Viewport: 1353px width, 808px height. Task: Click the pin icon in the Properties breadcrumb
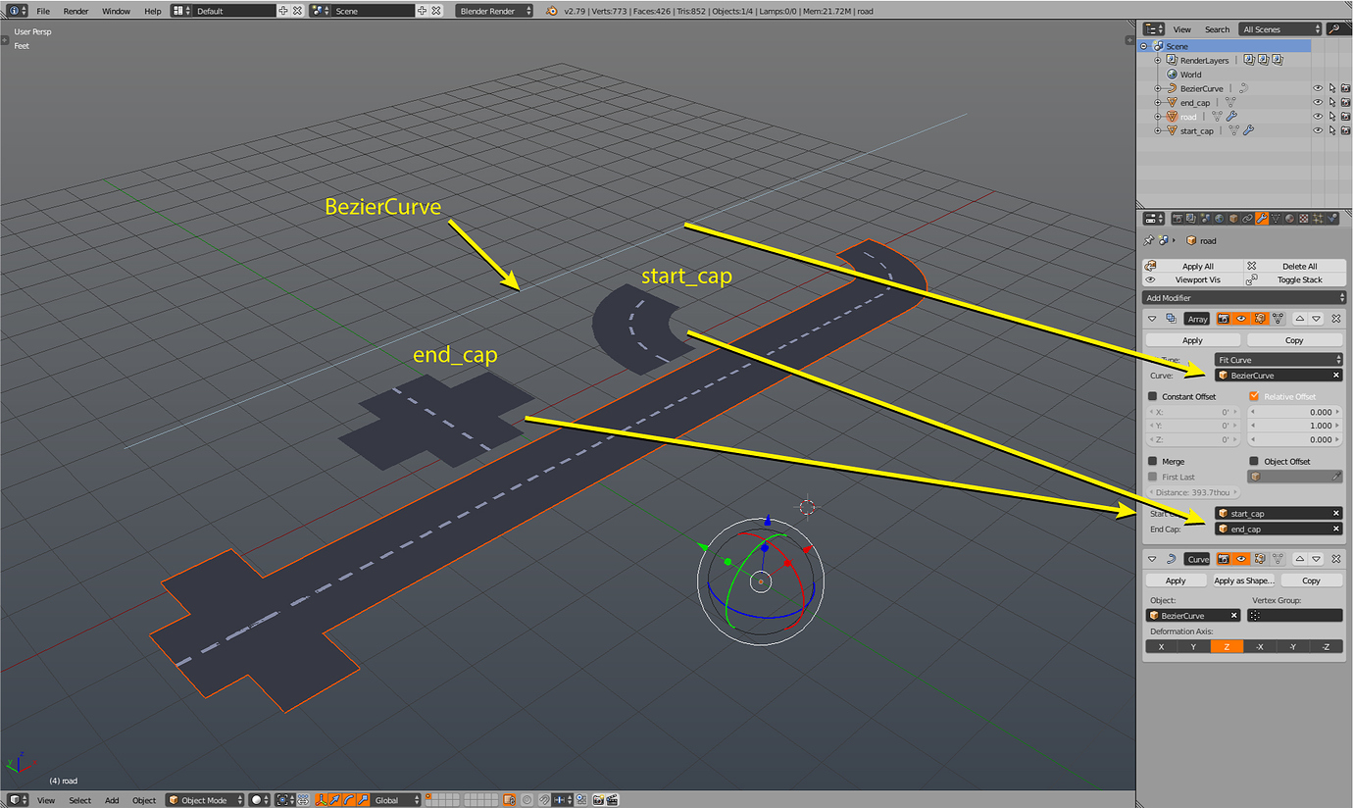(x=1148, y=239)
